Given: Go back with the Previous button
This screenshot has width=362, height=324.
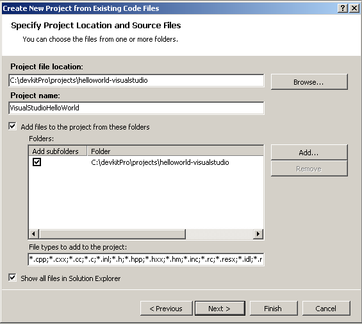Looking at the screenshot, I should [166, 308].
